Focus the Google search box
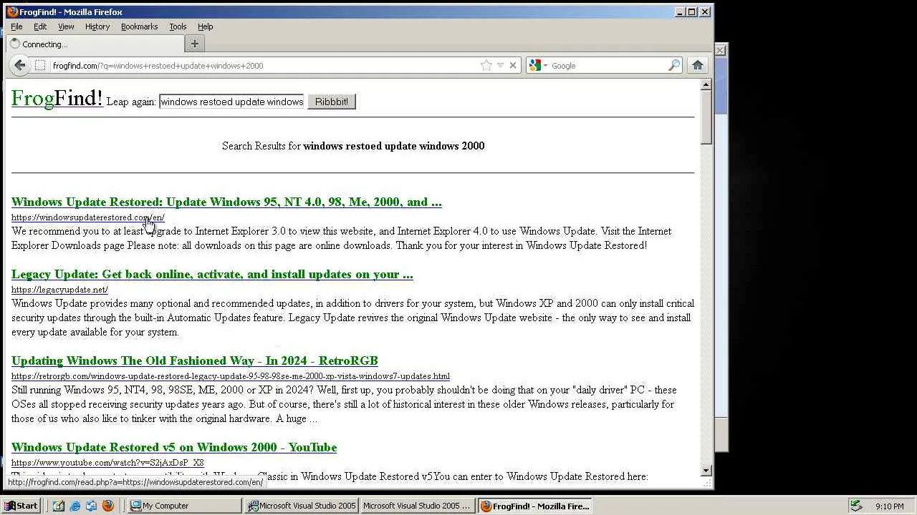Image resolution: width=917 pixels, height=515 pixels. (x=609, y=65)
